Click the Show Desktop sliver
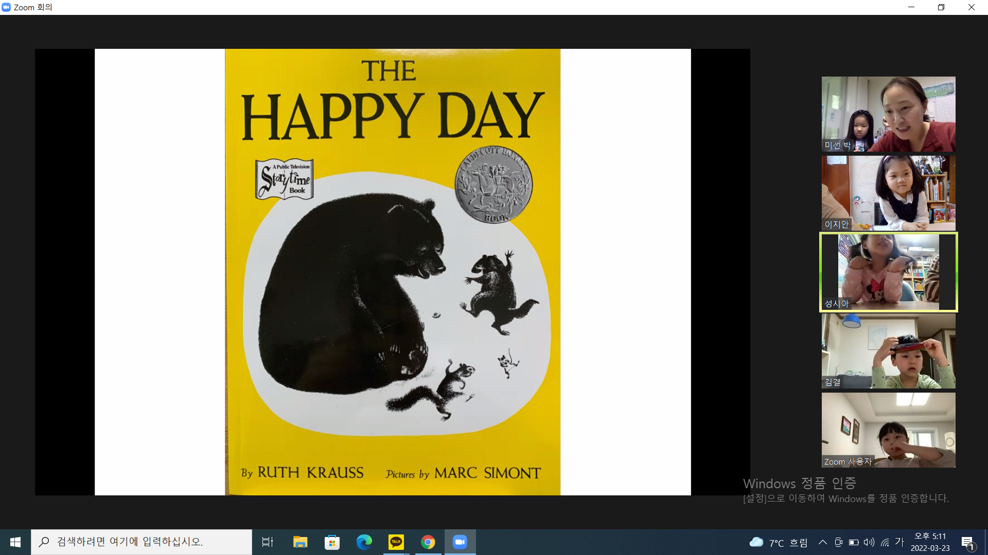Viewport: 988px width, 555px height. pos(986,542)
